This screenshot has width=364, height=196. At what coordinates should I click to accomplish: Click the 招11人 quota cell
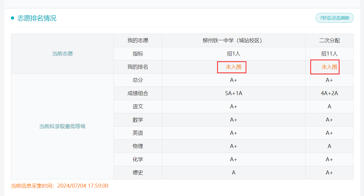(329, 54)
